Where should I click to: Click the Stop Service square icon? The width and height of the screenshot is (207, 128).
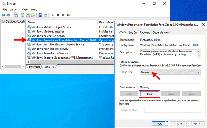coord(58,15)
